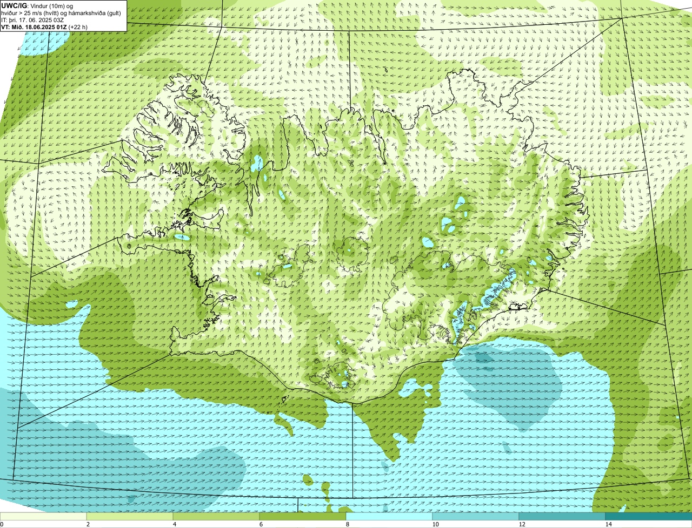Select the 4–6 light green scale segment

point(216,516)
